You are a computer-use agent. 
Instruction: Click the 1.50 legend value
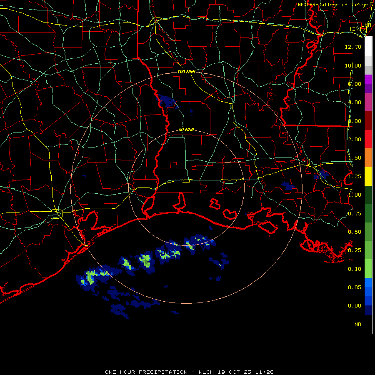click(x=355, y=158)
